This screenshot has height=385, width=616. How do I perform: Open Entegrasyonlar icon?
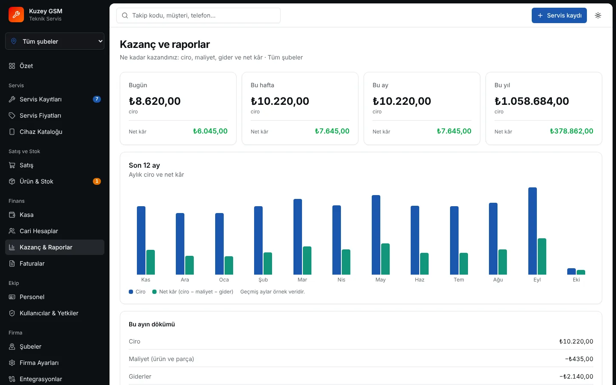click(x=12, y=379)
